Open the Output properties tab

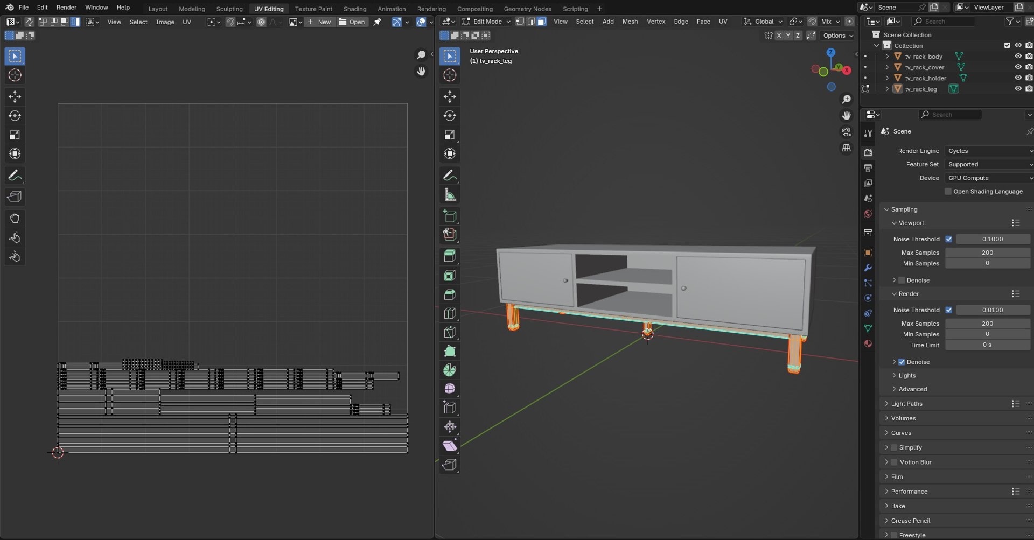pyautogui.click(x=868, y=168)
